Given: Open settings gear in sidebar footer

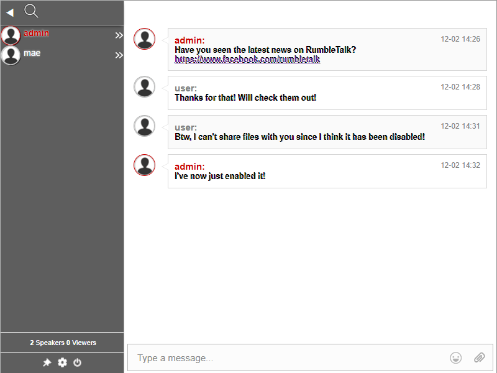Looking at the screenshot, I should tap(62, 362).
